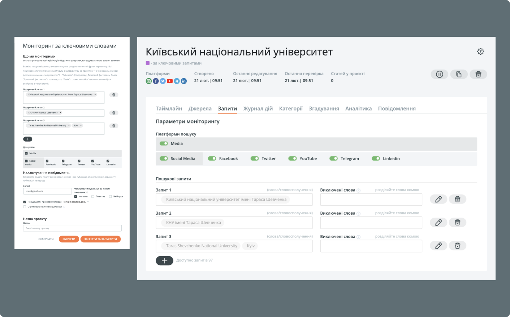The height and width of the screenshot is (317, 510).
Task: Disable the YouTube switch
Action: (293, 158)
